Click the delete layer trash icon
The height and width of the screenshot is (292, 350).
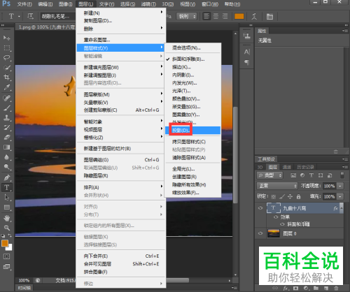pyautogui.click(x=336, y=289)
